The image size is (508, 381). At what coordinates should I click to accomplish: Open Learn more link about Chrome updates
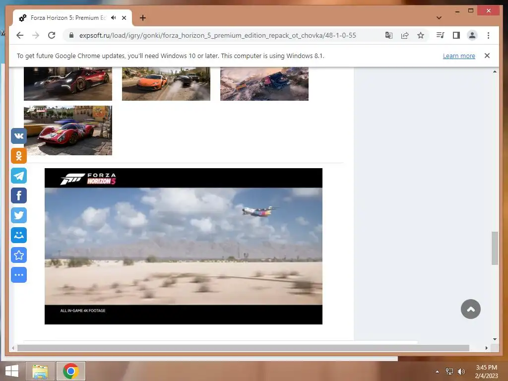459,56
